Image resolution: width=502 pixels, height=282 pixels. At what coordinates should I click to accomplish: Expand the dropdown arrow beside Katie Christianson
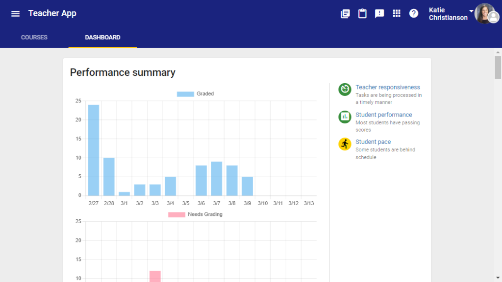[x=471, y=11]
